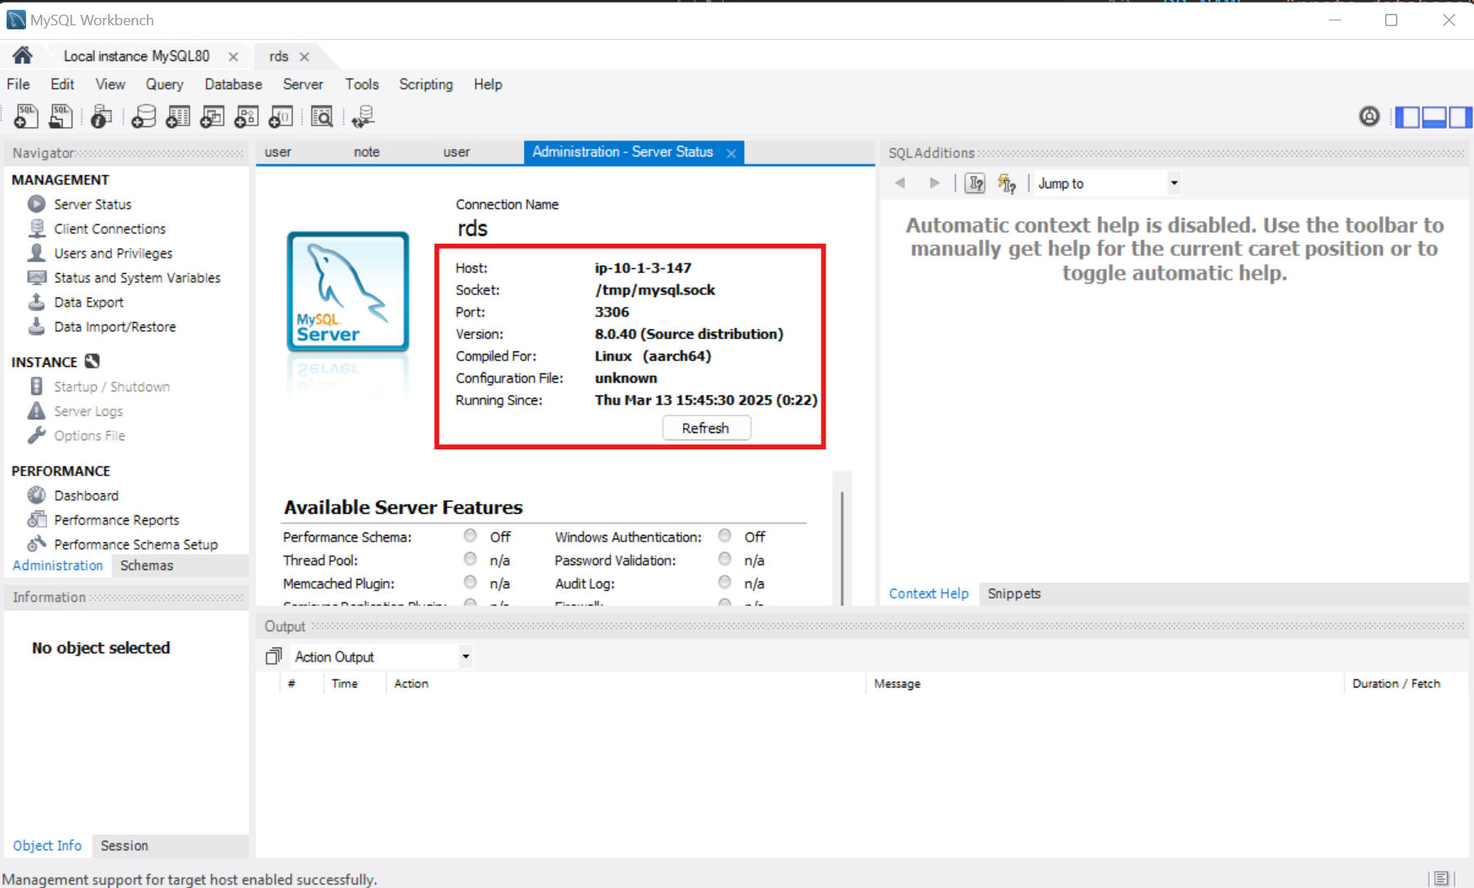Go to the Workbench home screen icon
The width and height of the screenshot is (1474, 888).
(22, 55)
